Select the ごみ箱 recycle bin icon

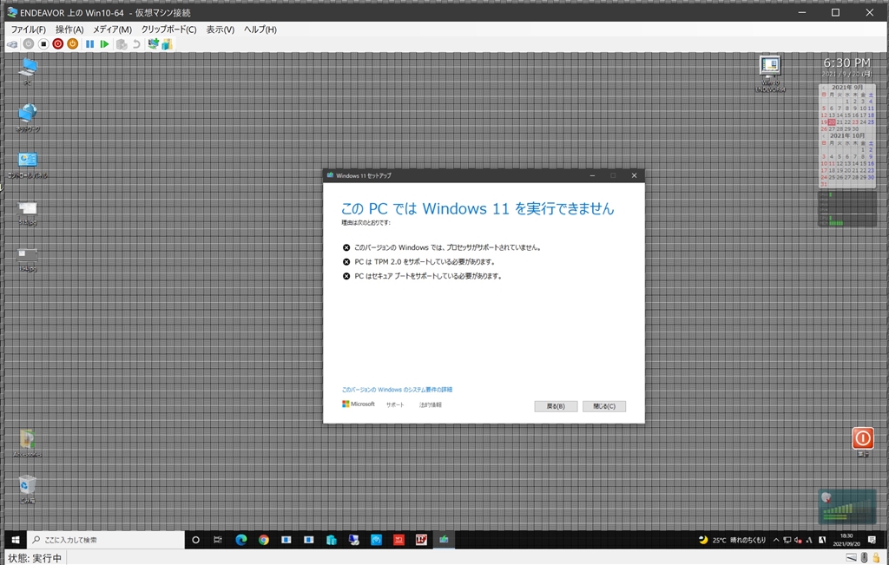(x=27, y=489)
